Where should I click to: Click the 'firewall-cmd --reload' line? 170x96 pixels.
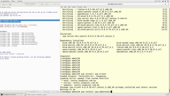point(8,46)
